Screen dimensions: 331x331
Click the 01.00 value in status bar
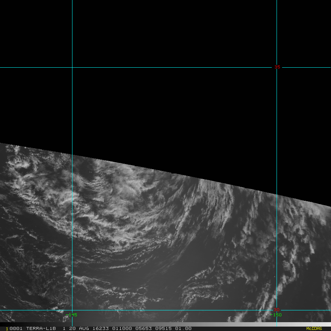click(x=183, y=328)
